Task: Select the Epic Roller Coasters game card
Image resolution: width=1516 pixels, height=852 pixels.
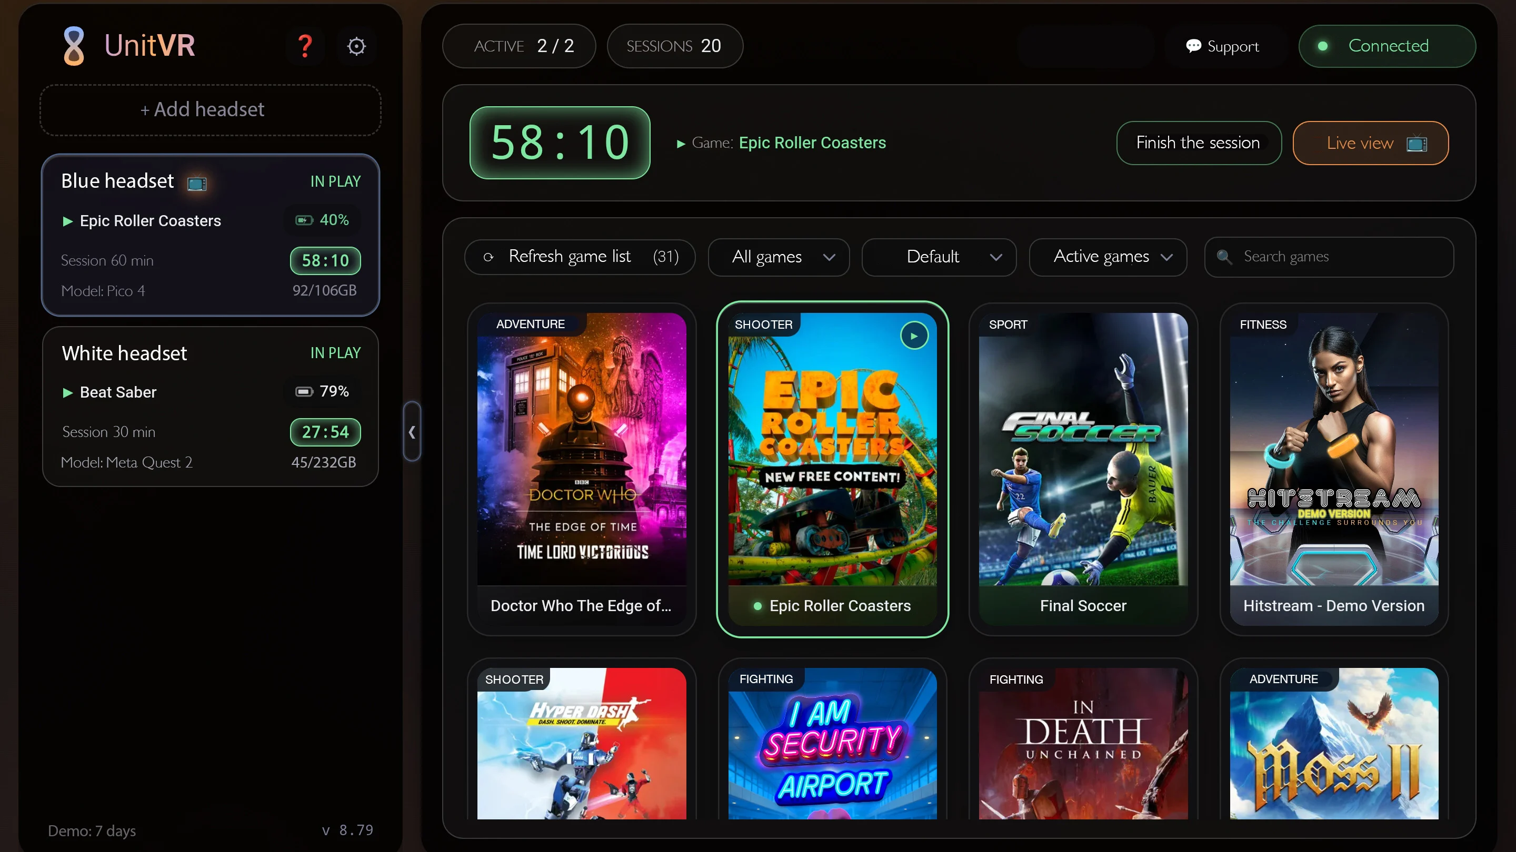Action: coord(832,469)
